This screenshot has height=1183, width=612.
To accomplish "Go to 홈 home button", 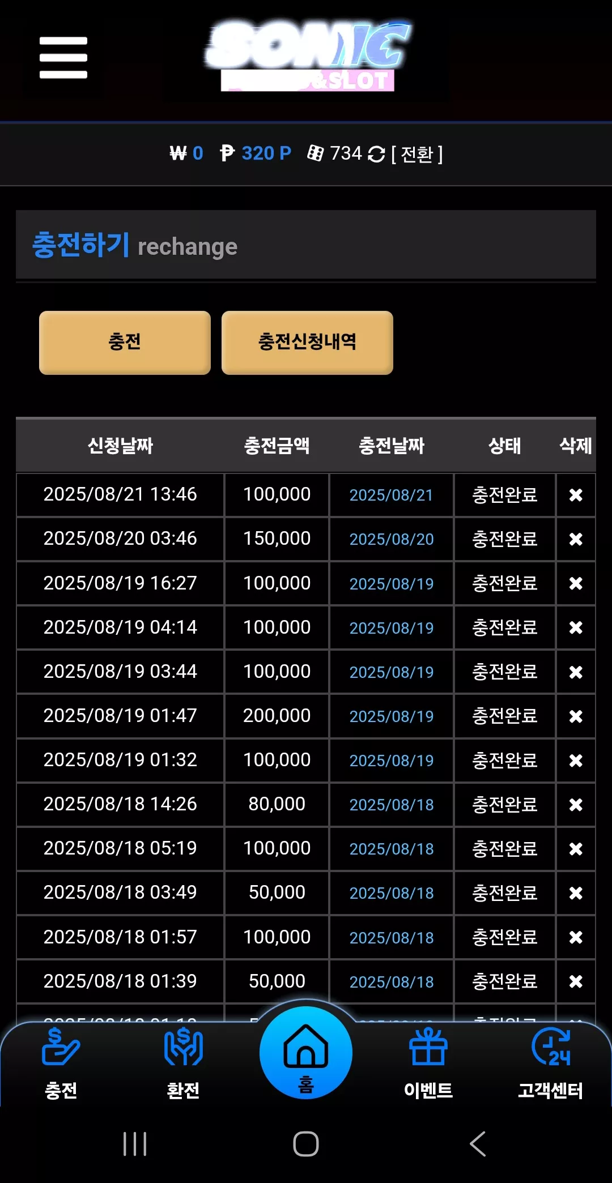I will pos(306,1053).
